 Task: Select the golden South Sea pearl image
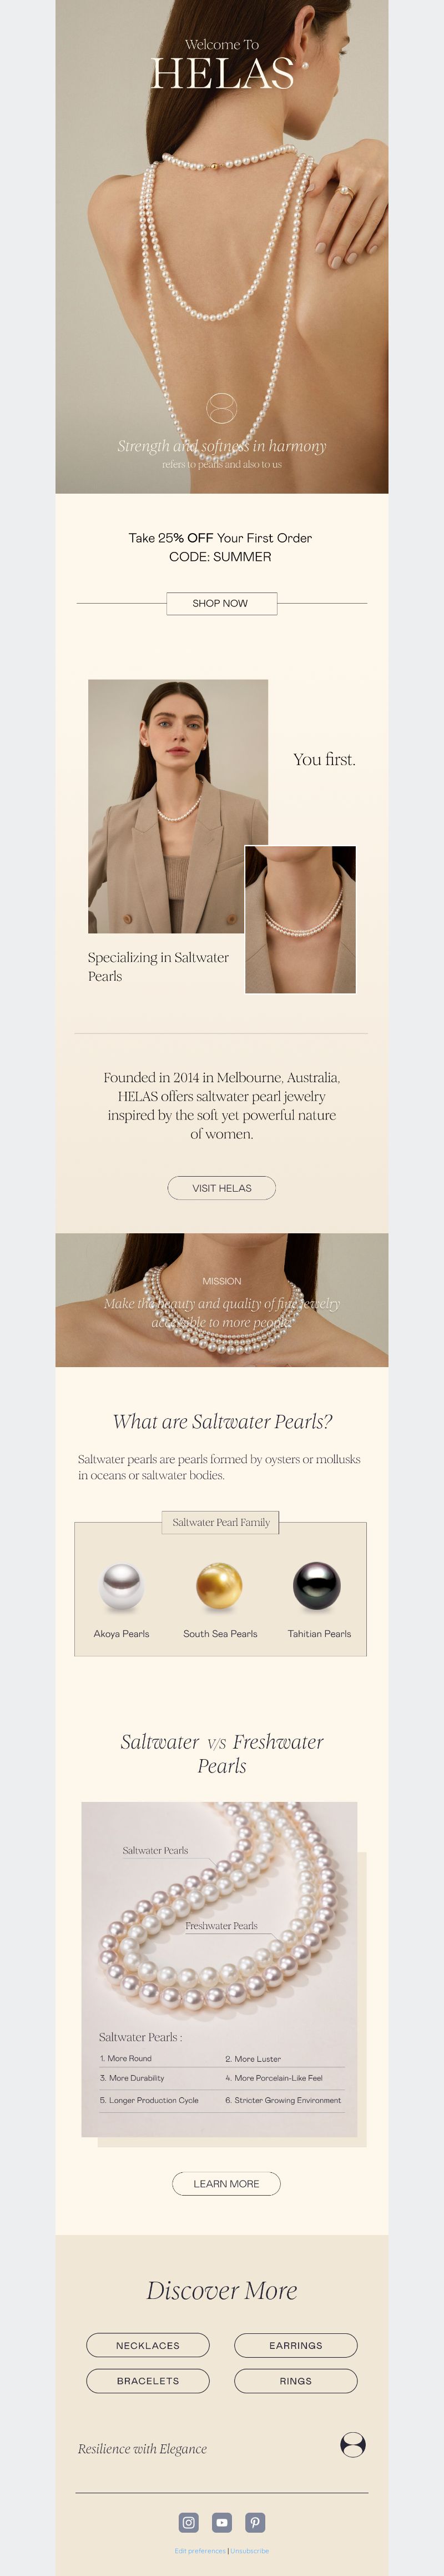(219, 1586)
